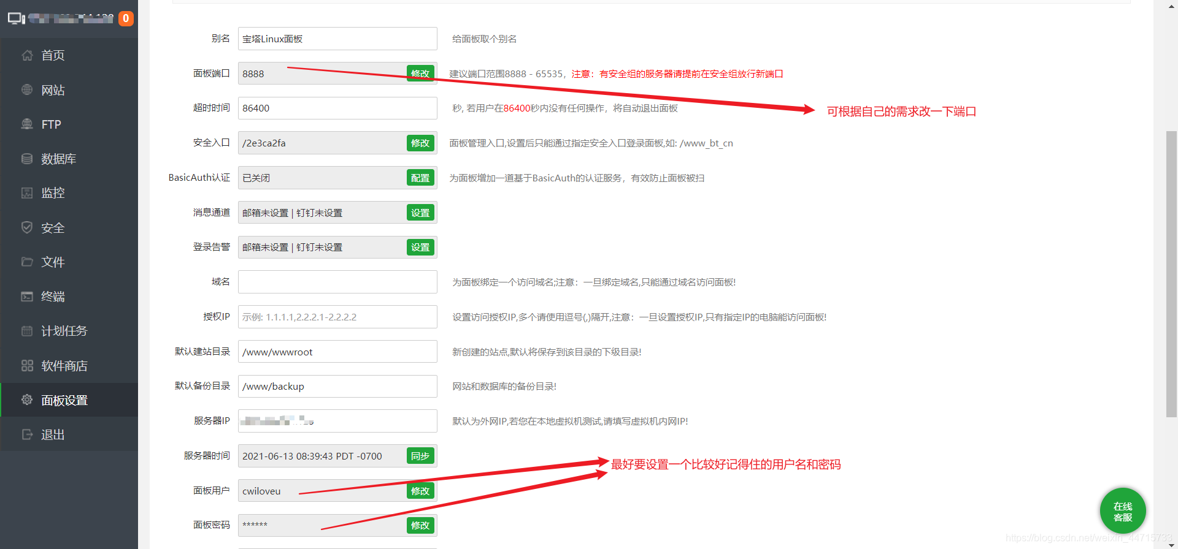Screen dimensions: 1178x549
Task: Click the shield icon beside 安全
Action: [27, 227]
